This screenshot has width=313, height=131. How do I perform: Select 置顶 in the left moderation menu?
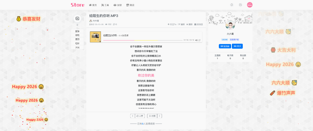pyautogui.click(x=77, y=39)
